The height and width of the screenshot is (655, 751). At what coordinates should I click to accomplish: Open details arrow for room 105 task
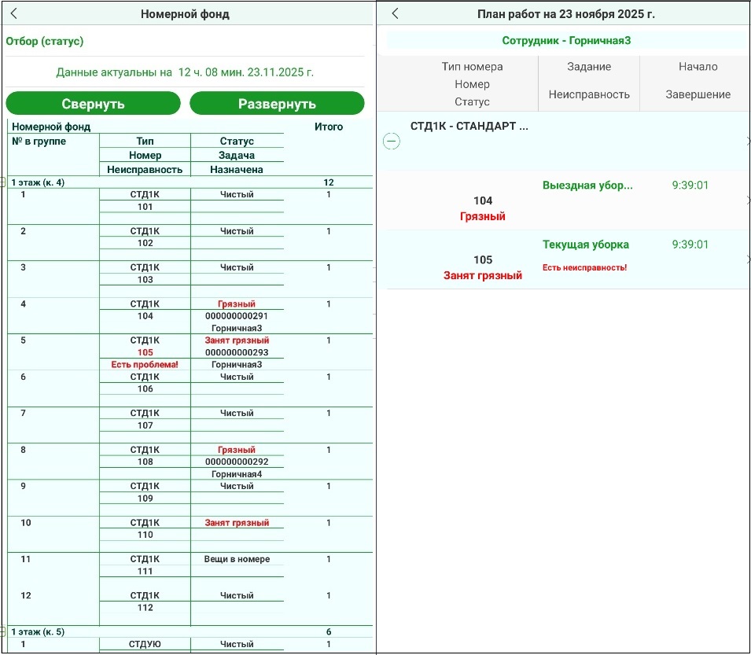[x=746, y=259]
